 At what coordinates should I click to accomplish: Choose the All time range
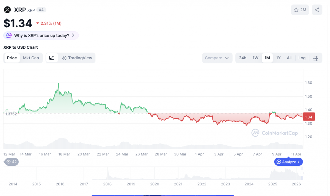289,58
